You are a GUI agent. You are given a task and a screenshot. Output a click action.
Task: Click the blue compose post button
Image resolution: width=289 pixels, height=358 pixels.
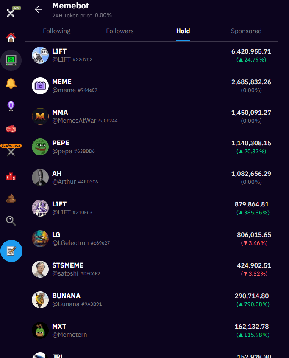(11, 251)
